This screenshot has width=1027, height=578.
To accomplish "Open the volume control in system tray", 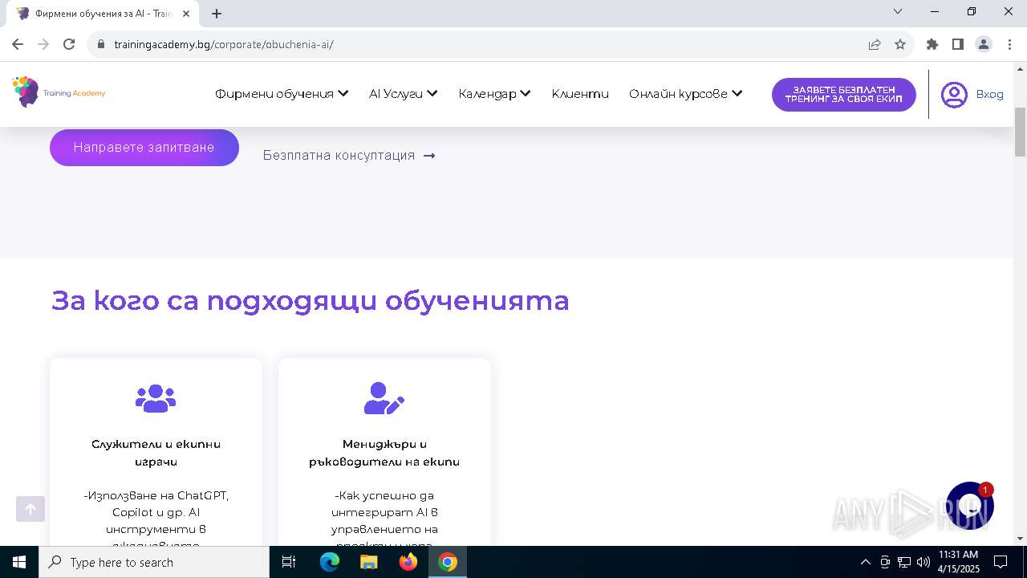I will (x=923, y=562).
